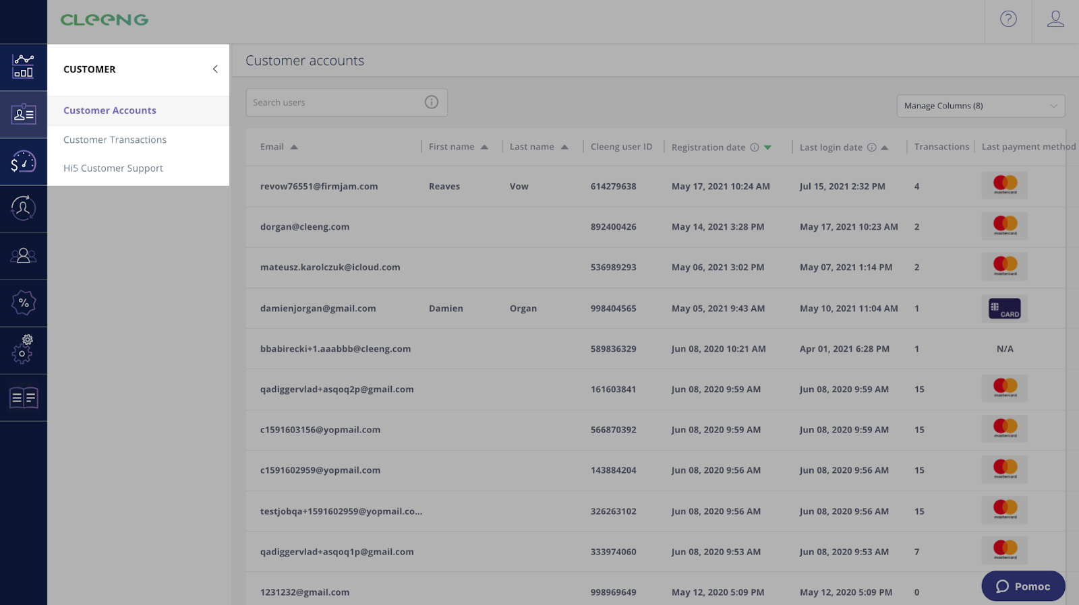Click Mastercard icon for revow76551@firmjam.com
Image resolution: width=1079 pixels, height=605 pixels.
tap(1005, 185)
